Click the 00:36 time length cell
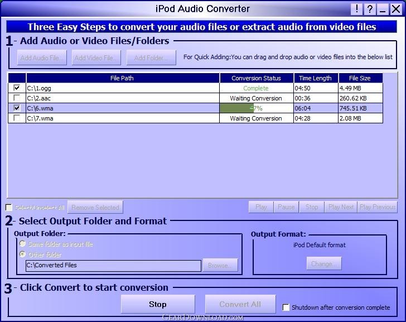Image resolution: width=406 pixels, height=322 pixels. coord(316,98)
